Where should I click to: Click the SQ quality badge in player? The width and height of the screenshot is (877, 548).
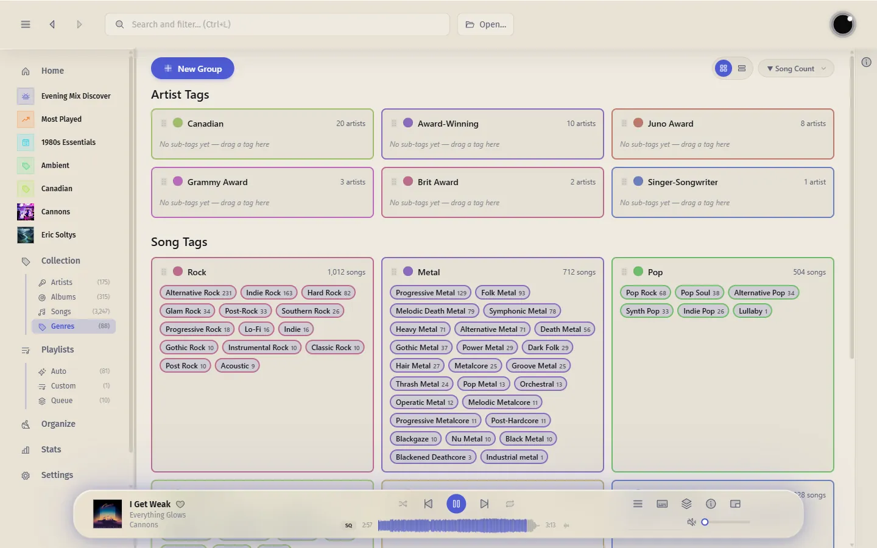tap(348, 525)
